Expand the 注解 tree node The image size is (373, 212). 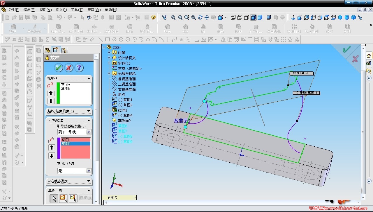tap(109, 53)
